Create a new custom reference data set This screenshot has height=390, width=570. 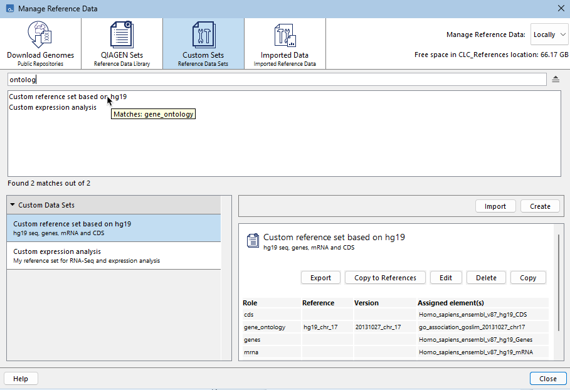pyautogui.click(x=540, y=206)
